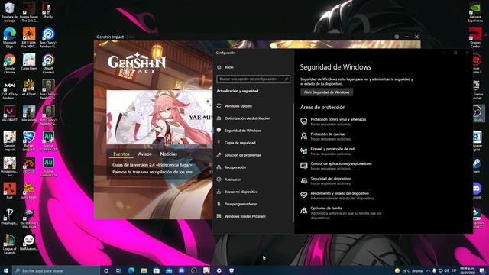Select Halo Infinite desktop shortcut
Image resolution: width=489 pixels, height=275 pixels.
(x=29, y=114)
